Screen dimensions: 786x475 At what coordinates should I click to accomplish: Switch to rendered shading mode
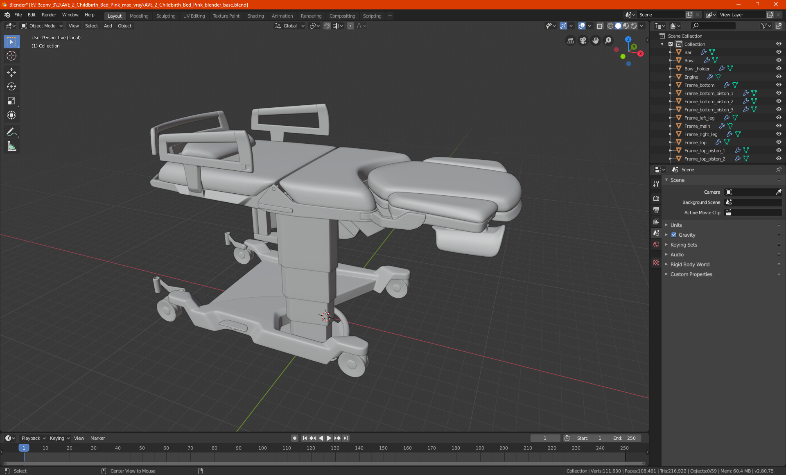click(634, 26)
